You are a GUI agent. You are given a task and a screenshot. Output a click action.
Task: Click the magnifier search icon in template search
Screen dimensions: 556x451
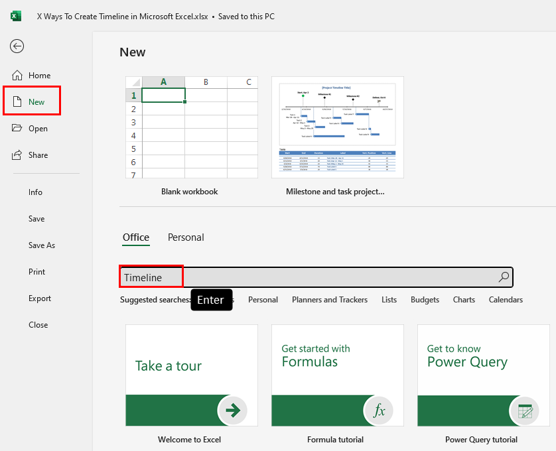[504, 277]
